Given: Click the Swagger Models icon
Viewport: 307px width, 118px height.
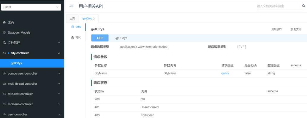Looking at the screenshot, I should (4, 32).
